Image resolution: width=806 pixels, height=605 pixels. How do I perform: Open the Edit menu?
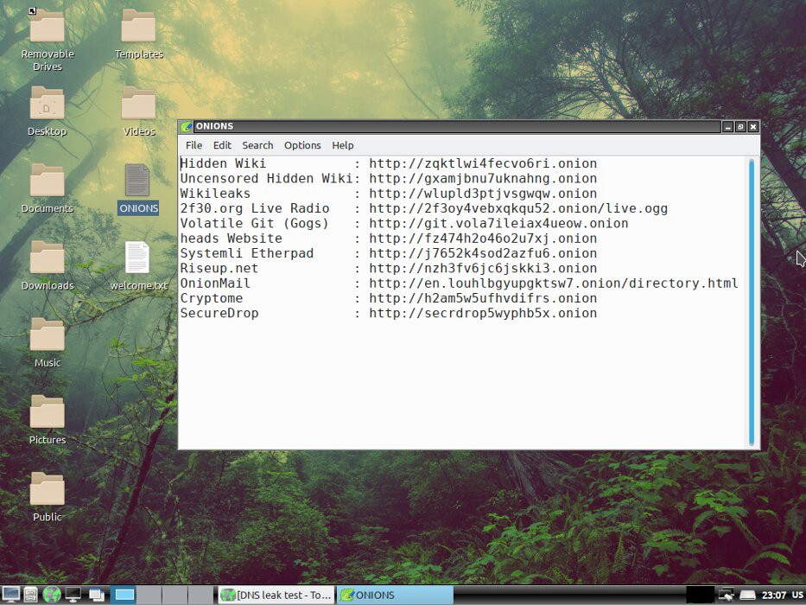pyautogui.click(x=222, y=145)
